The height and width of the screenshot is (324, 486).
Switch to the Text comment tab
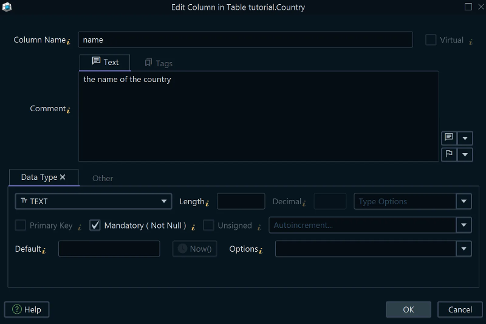pos(105,63)
